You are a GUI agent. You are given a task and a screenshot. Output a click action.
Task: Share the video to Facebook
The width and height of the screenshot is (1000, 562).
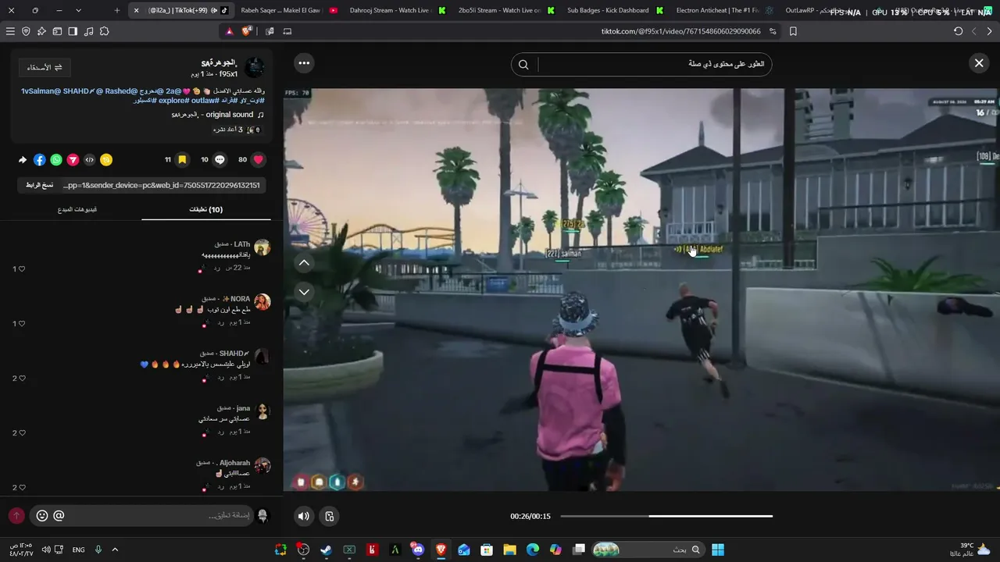pyautogui.click(x=39, y=159)
